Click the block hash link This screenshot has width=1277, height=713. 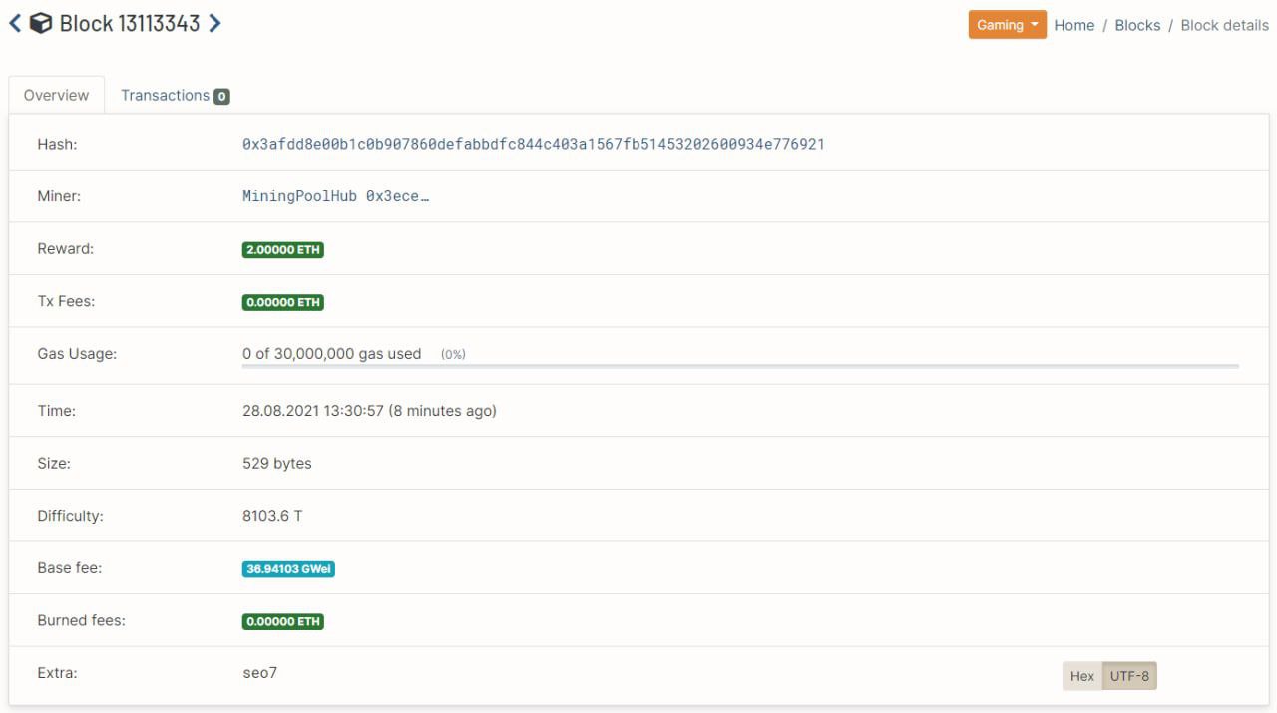[533, 144]
